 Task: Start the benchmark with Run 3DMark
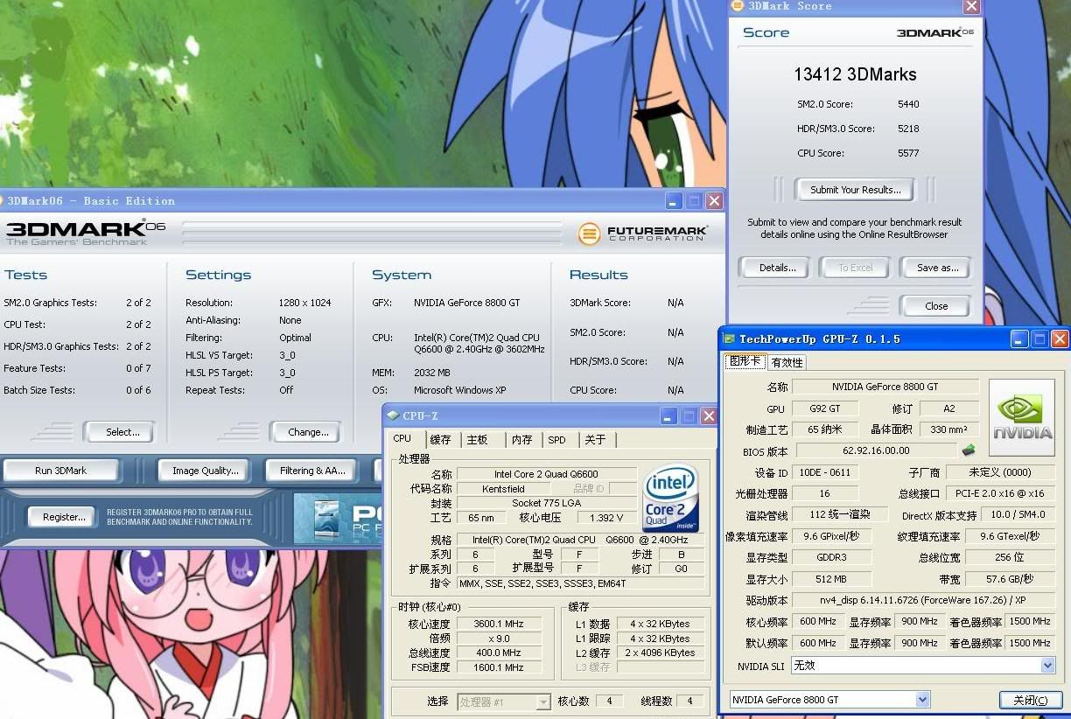pyautogui.click(x=61, y=471)
